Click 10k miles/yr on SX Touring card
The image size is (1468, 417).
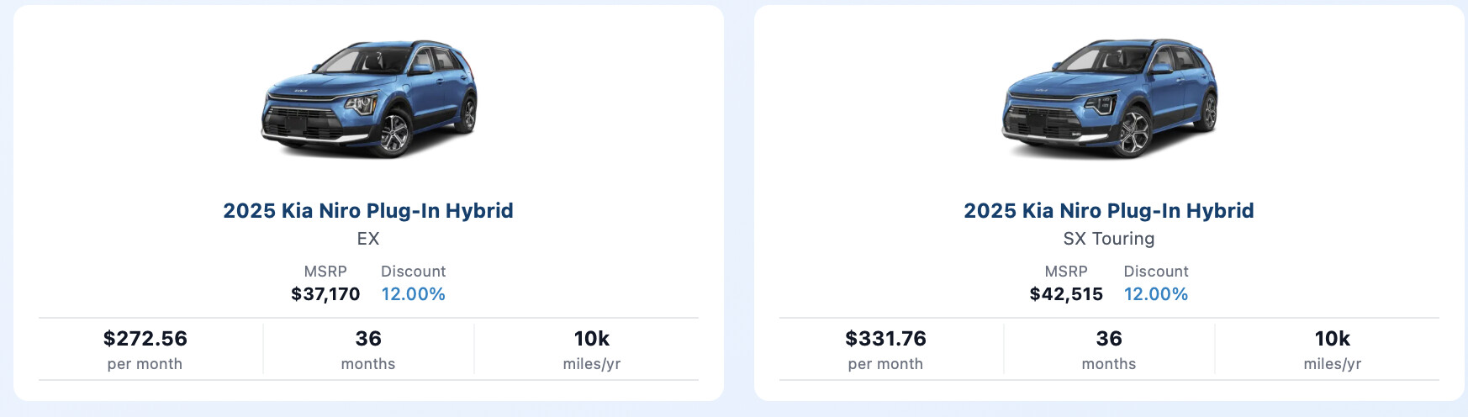click(1333, 349)
